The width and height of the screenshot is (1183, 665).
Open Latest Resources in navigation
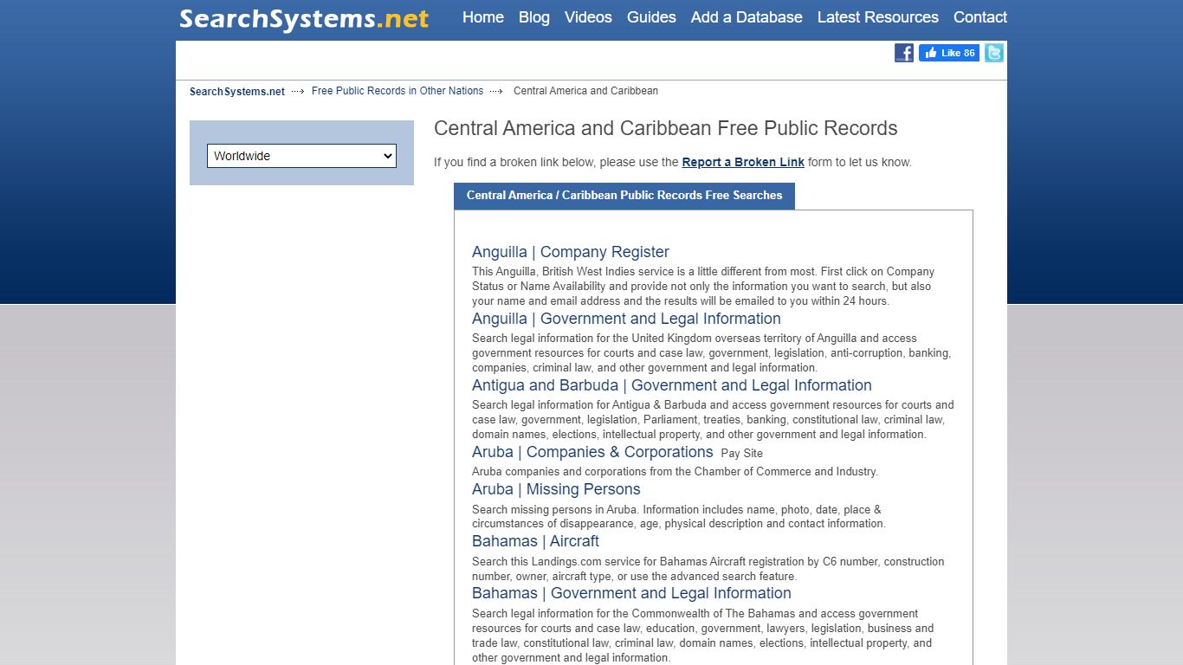878,17
